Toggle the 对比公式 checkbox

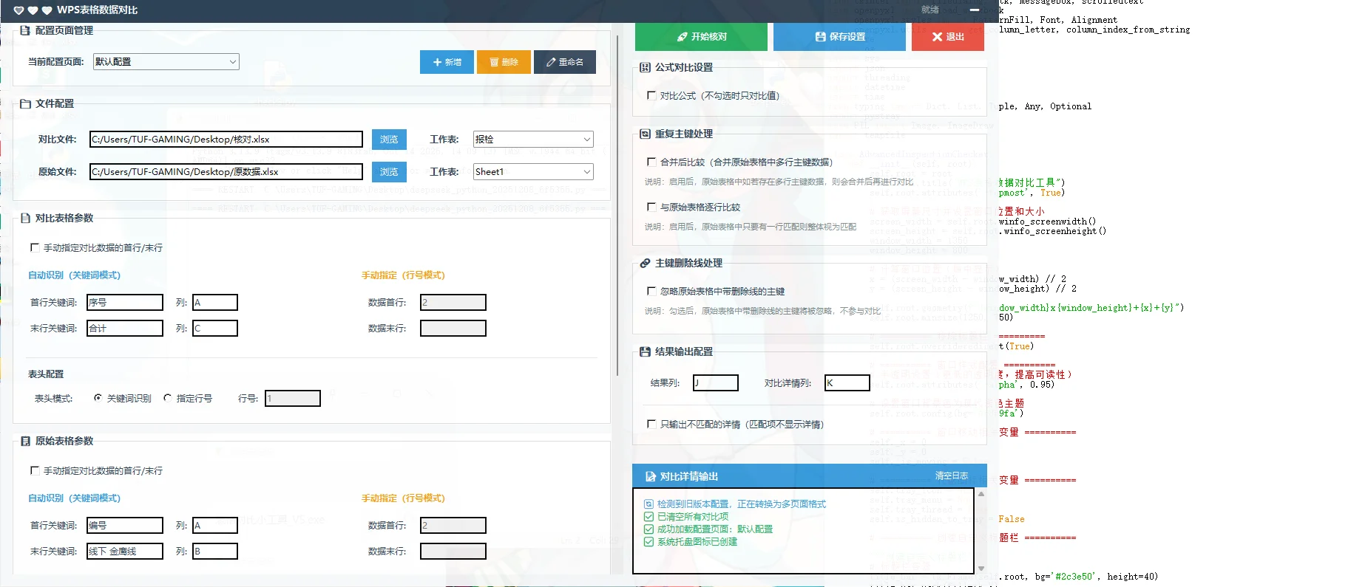pos(651,96)
